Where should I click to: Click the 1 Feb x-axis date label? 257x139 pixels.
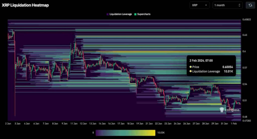234,123
